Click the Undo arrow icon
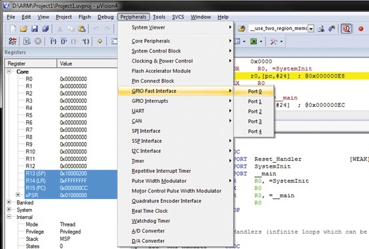The width and height of the screenshot is (369, 249). point(96,29)
